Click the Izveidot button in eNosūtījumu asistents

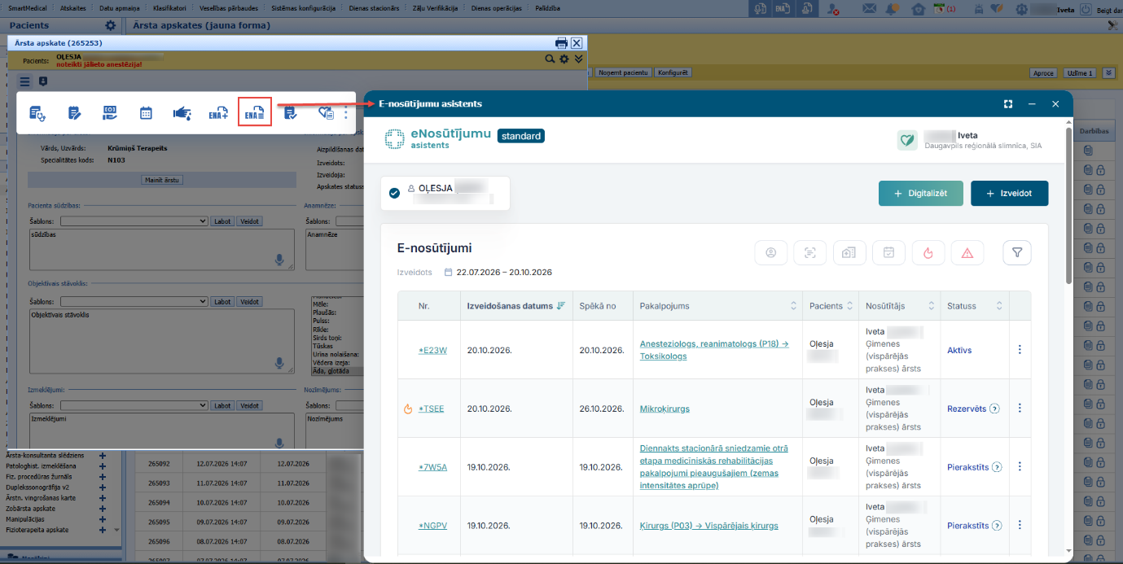point(1009,194)
